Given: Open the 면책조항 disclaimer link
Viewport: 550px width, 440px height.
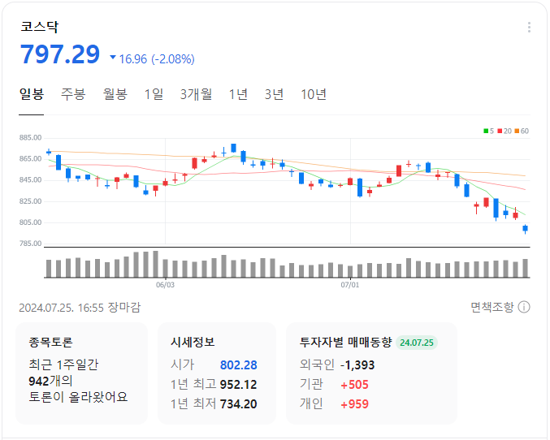Looking at the screenshot, I should (x=492, y=307).
